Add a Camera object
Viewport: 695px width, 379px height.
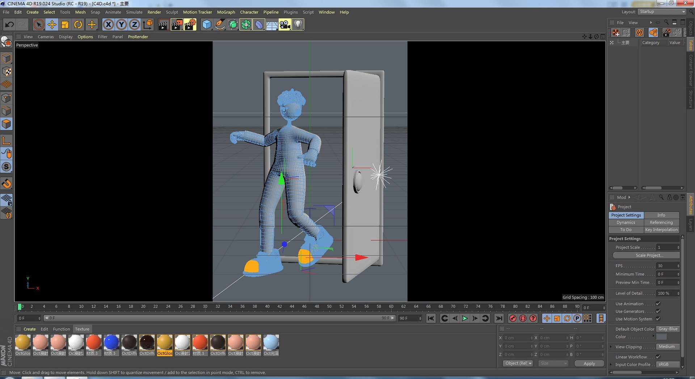285,25
